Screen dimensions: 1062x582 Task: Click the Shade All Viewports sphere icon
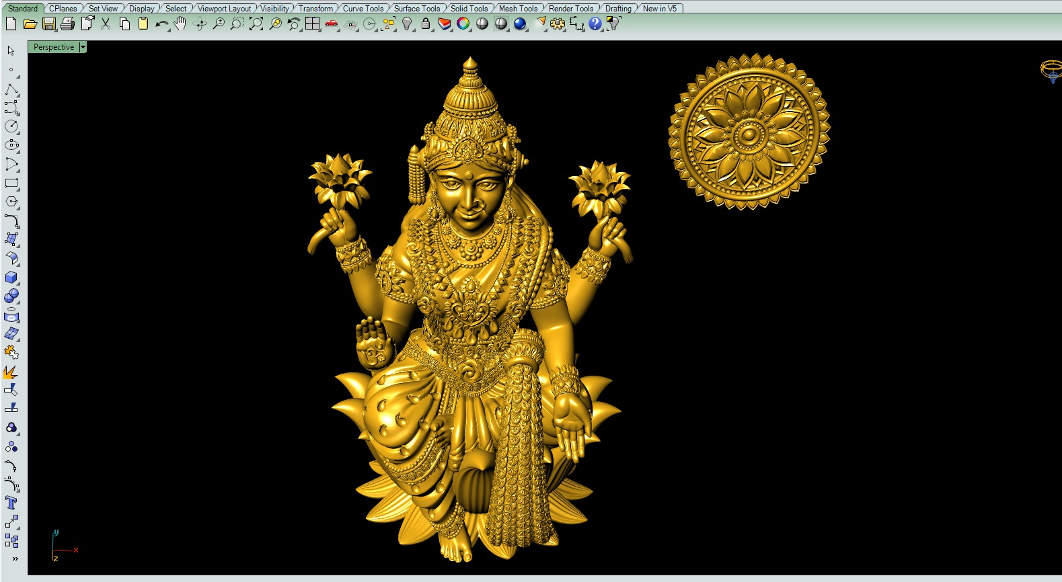501,24
